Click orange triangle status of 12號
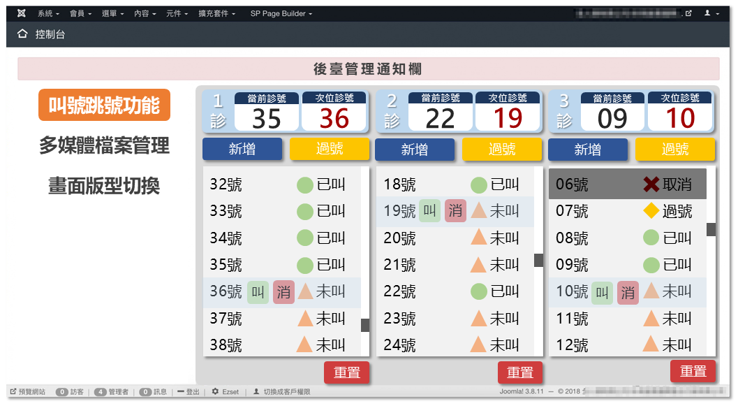The width and height of the screenshot is (738, 406). pyautogui.click(x=651, y=345)
